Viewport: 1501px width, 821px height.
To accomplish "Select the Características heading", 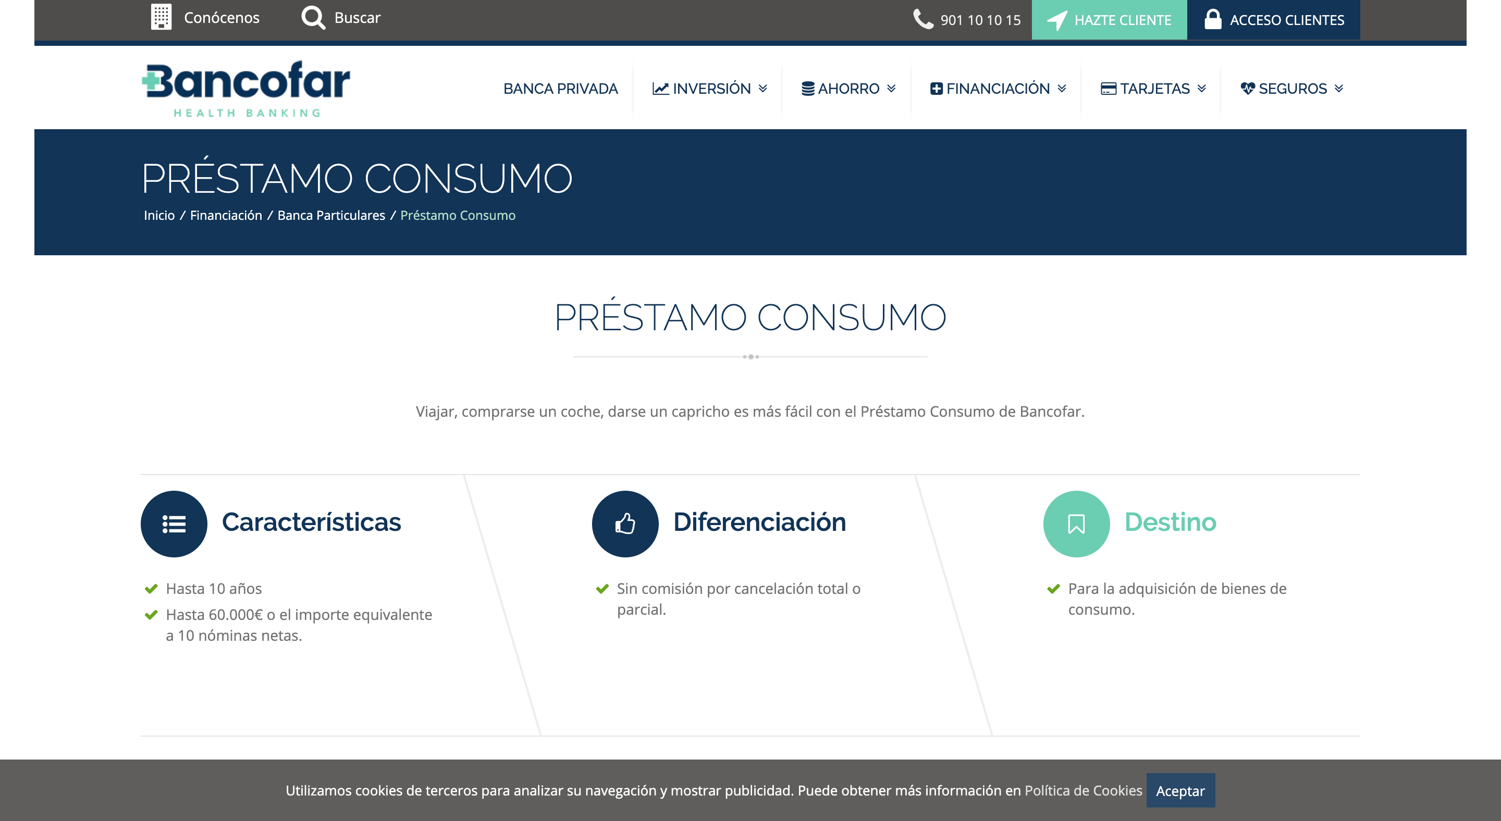I will tap(311, 523).
